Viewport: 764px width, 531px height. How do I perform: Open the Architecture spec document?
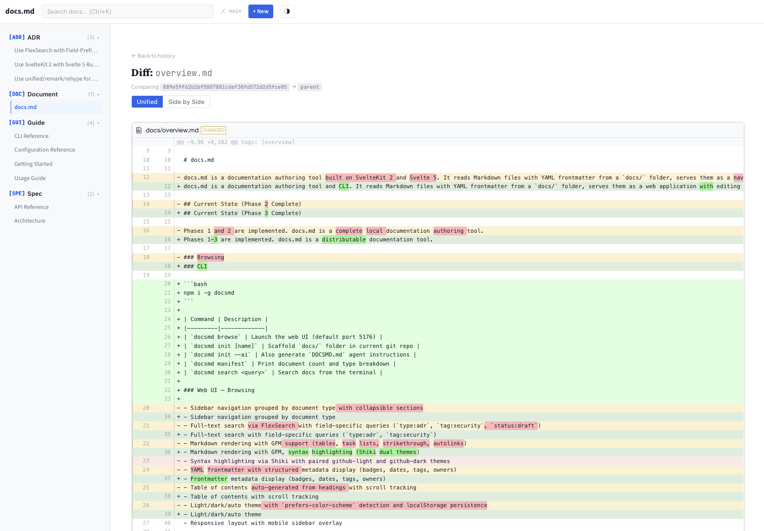[x=29, y=221]
